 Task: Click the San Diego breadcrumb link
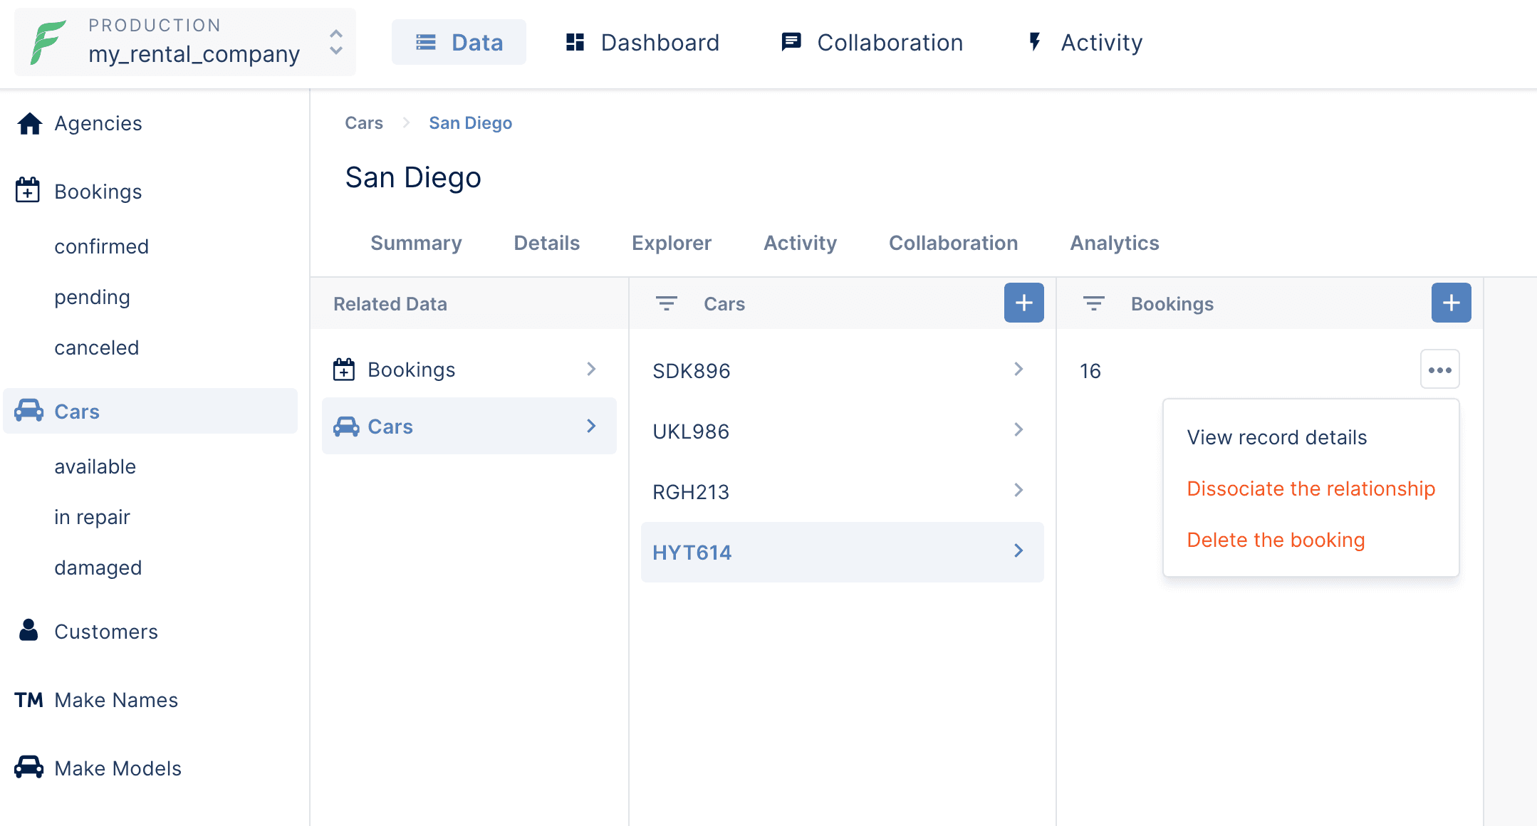(x=470, y=123)
